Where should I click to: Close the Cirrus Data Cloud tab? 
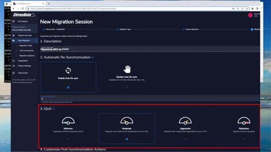[x=43, y=3]
